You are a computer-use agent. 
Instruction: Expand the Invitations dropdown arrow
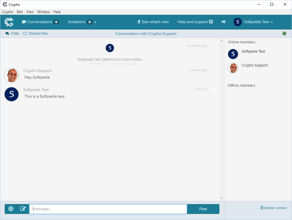coord(95,22)
